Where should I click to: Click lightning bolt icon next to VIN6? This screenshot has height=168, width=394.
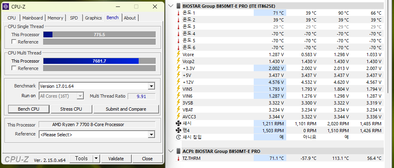(178, 96)
